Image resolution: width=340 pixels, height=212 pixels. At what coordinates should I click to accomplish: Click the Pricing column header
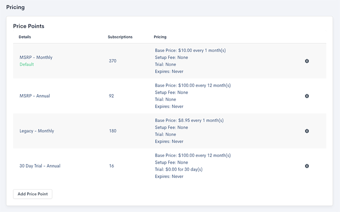click(160, 37)
